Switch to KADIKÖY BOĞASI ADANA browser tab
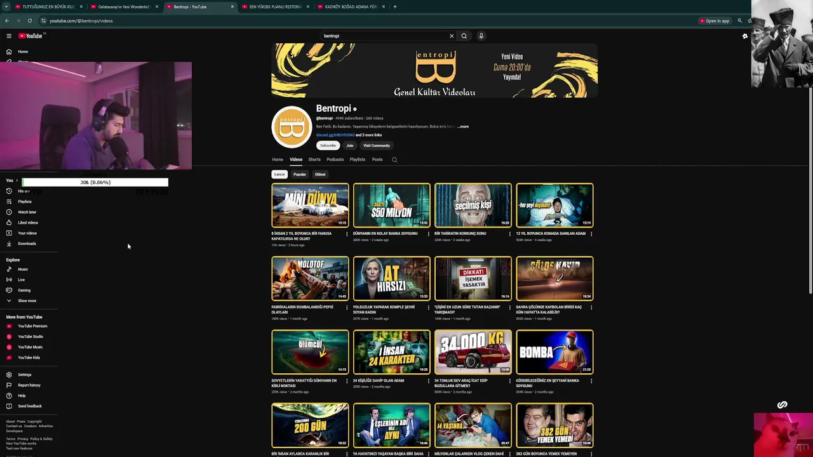The width and height of the screenshot is (813, 457). point(351,7)
